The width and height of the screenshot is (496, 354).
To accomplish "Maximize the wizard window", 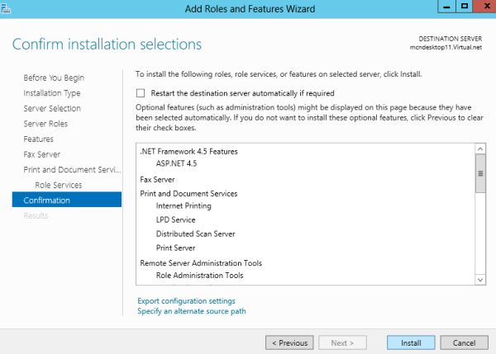I will [463, 7].
